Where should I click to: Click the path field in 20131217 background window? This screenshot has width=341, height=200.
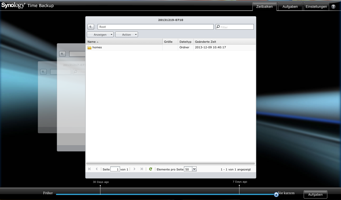[61, 72]
